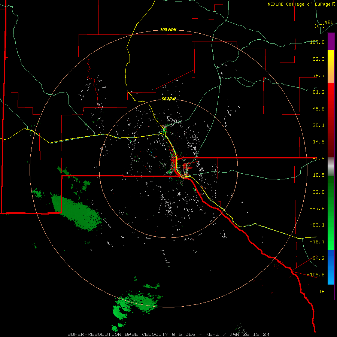This screenshot has width=337, height=337.
Task: Click the 76.7 velocity scale value
Action: tap(319, 75)
